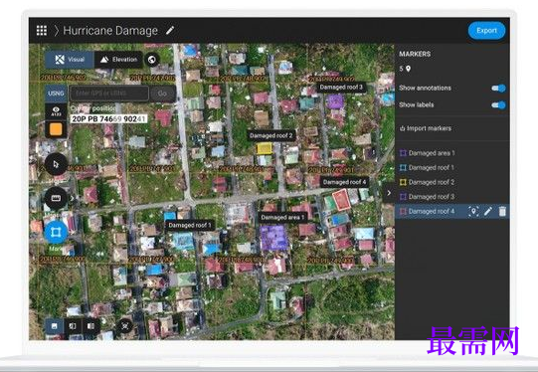This screenshot has height=372, width=538.
Task: Click the Damaged roof 4 map label
Action: pos(344,182)
